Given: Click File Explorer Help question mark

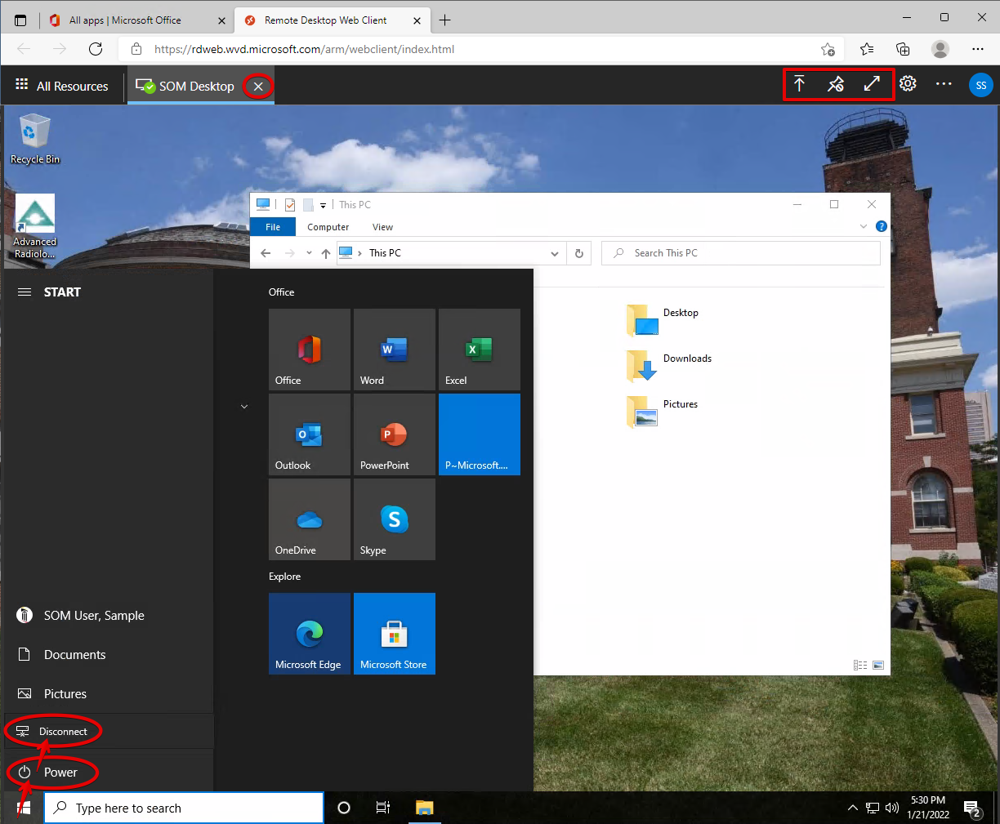Looking at the screenshot, I should point(882,226).
